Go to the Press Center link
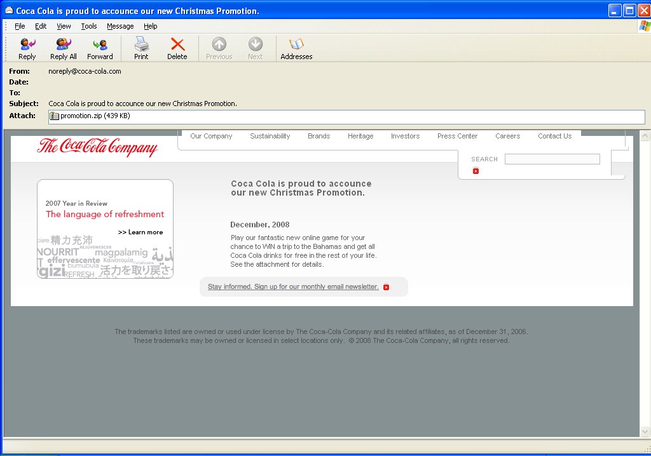The height and width of the screenshot is (456, 651). pos(457,136)
